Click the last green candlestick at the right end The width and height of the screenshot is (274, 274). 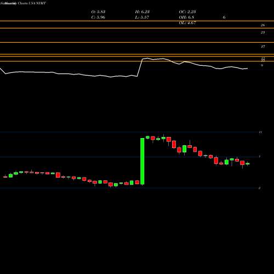click(248, 164)
